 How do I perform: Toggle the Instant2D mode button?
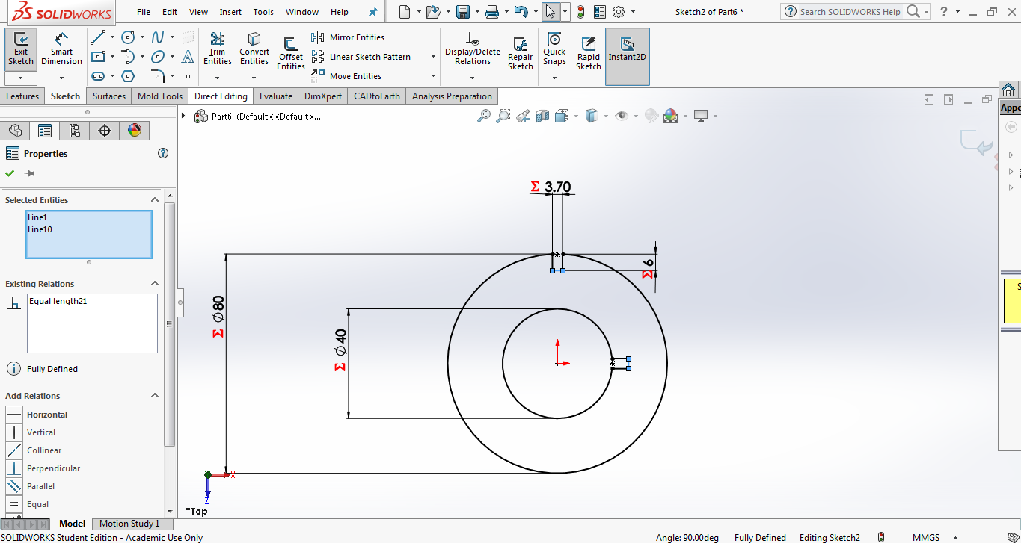[x=627, y=48]
